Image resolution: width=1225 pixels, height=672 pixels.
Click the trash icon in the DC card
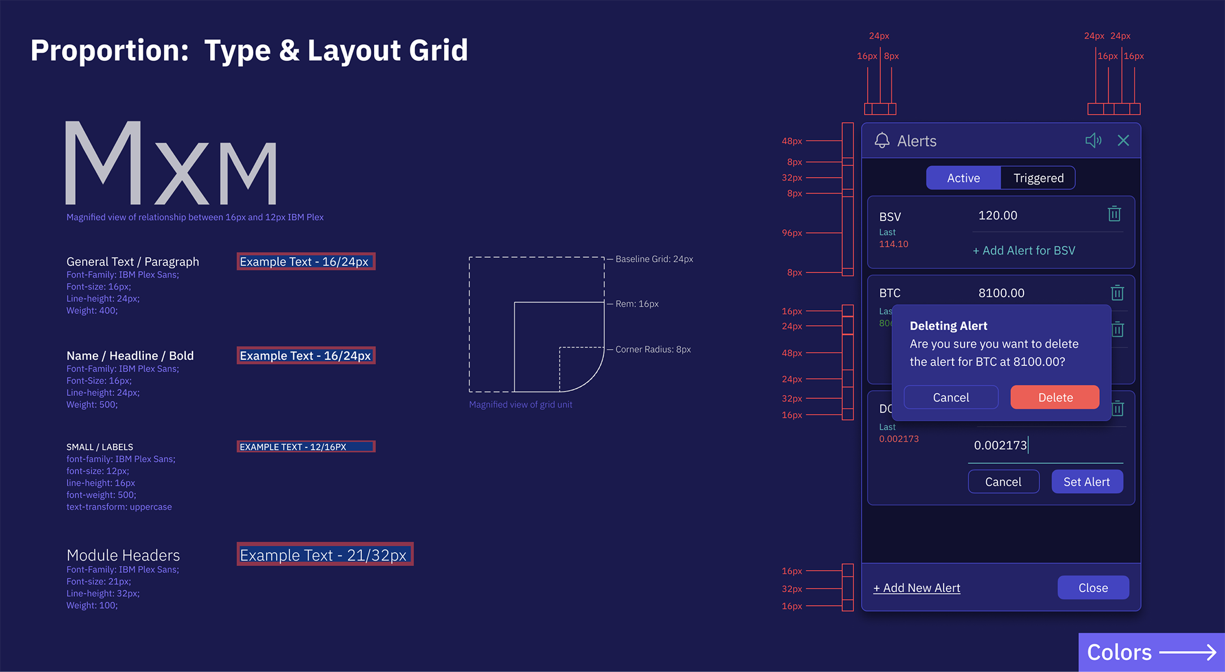(x=1118, y=408)
